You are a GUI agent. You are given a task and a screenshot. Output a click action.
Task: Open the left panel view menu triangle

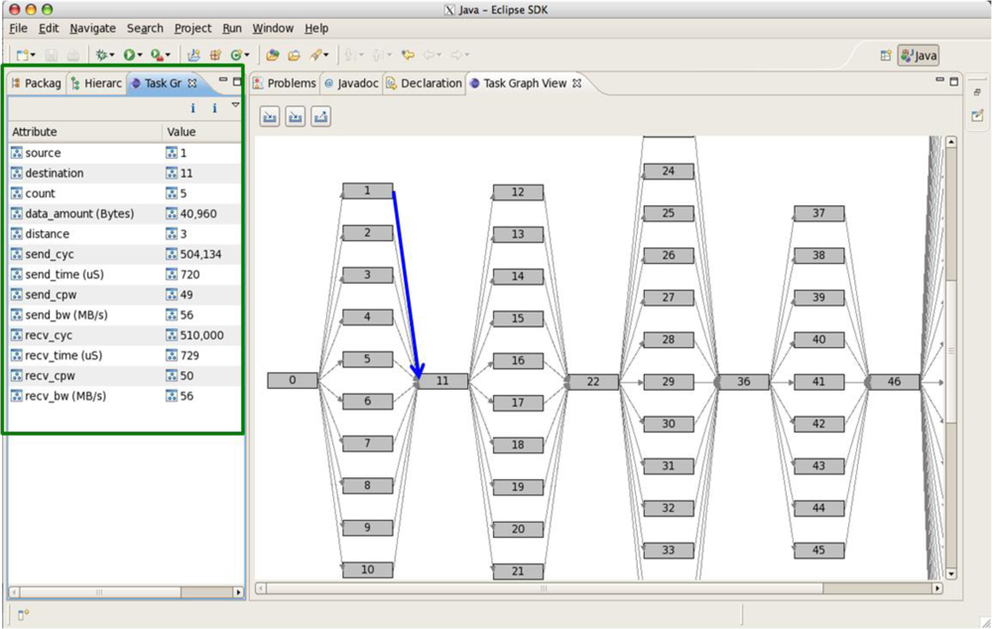point(235,104)
